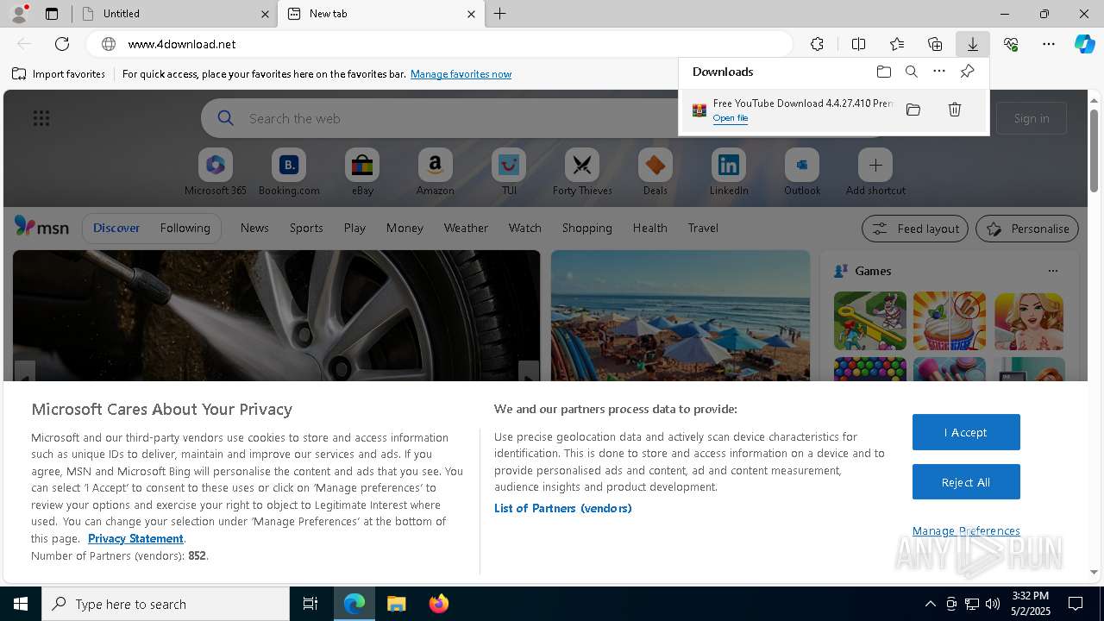
Task: Open the Extensions puzzle icon
Action: pyautogui.click(x=817, y=44)
